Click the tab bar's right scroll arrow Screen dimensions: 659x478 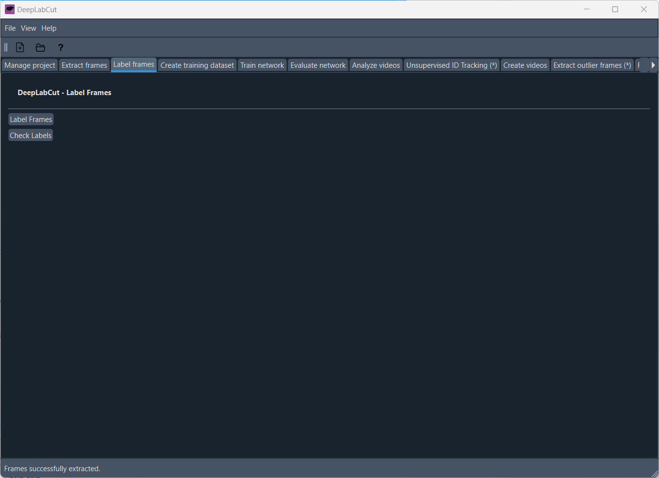coord(653,65)
